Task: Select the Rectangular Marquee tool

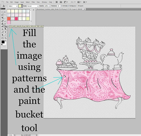Action: (3, 12)
